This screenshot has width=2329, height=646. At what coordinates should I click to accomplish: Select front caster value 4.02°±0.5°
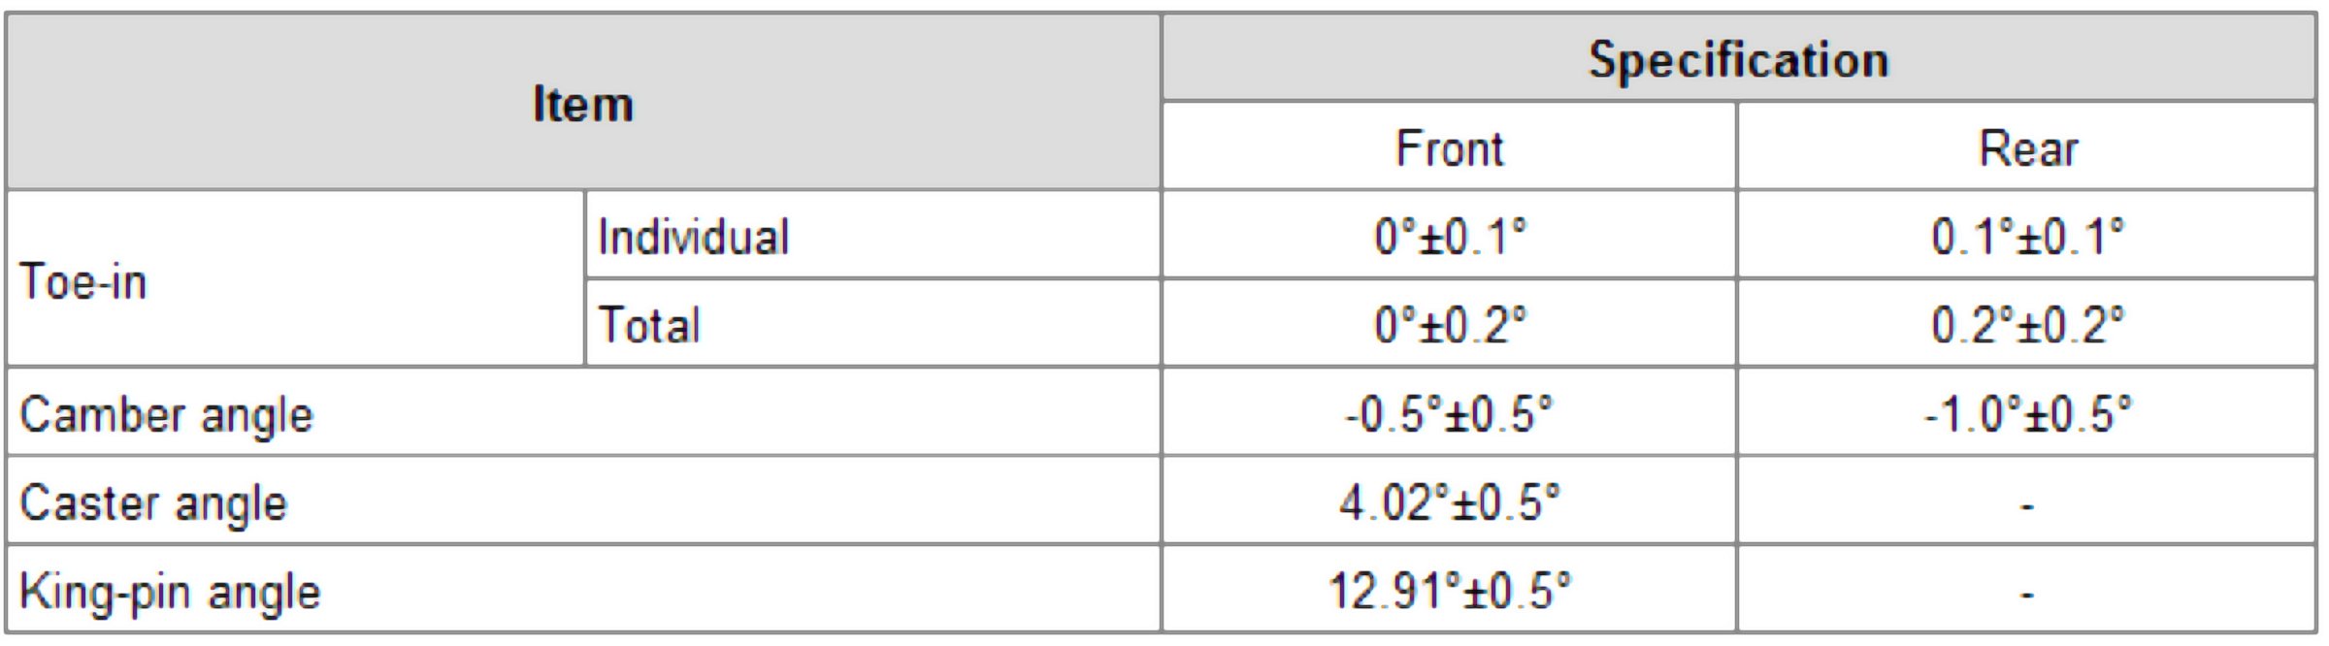coord(1449,503)
